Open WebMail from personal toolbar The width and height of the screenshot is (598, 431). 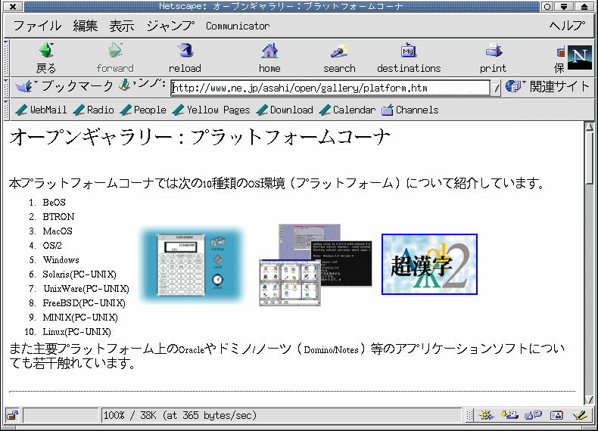(x=41, y=110)
